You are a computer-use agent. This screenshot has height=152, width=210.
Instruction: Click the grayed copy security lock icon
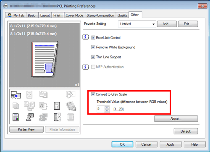click(71, 106)
